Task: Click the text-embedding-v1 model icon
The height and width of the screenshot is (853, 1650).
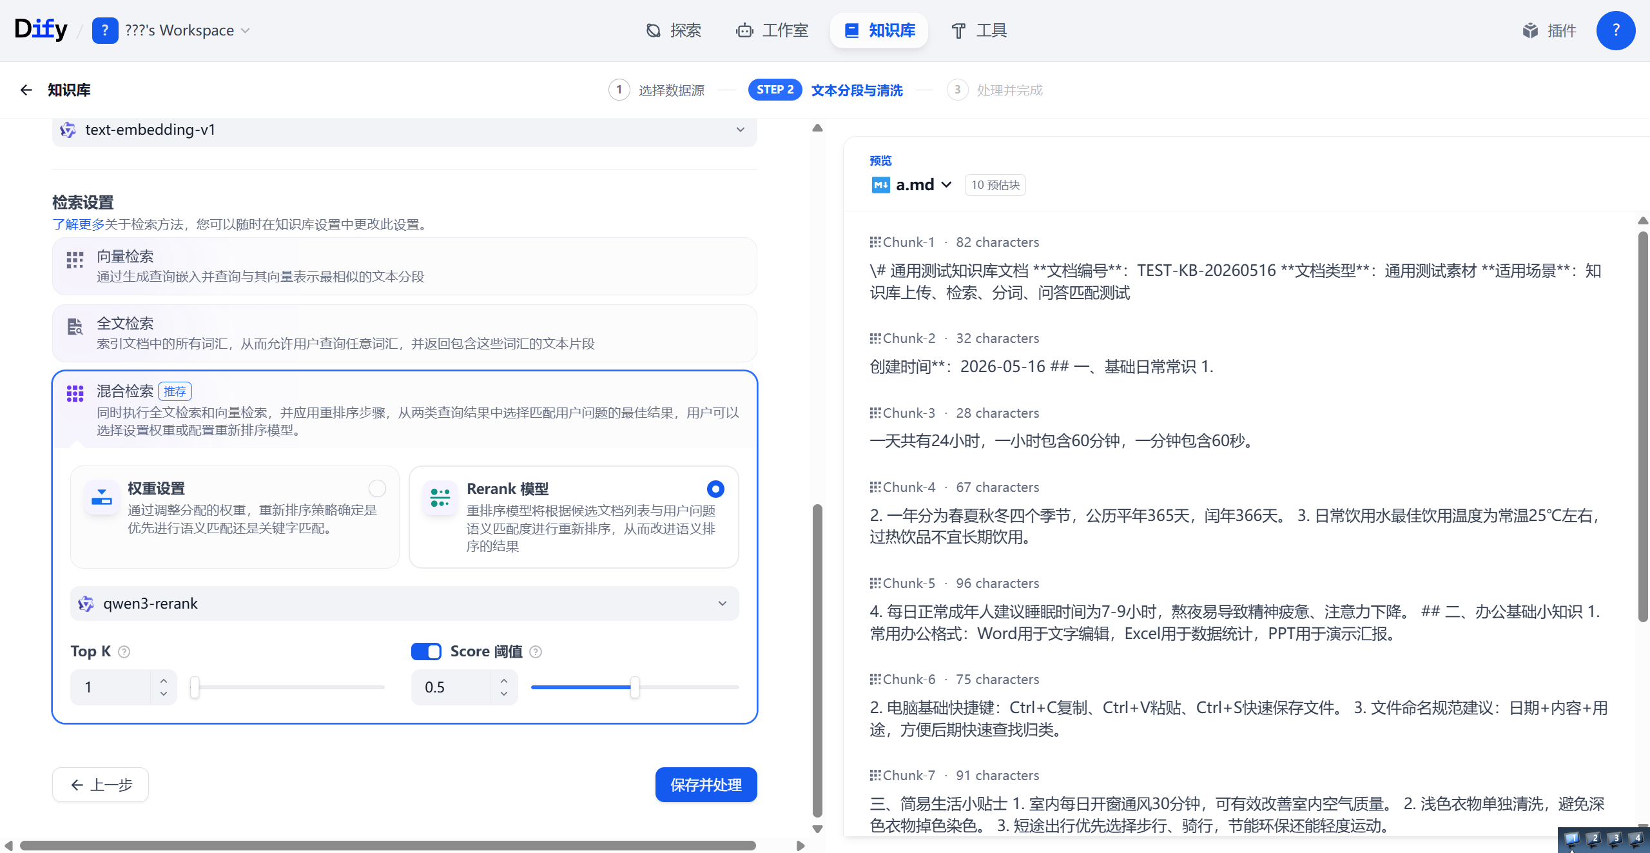Action: 68,130
